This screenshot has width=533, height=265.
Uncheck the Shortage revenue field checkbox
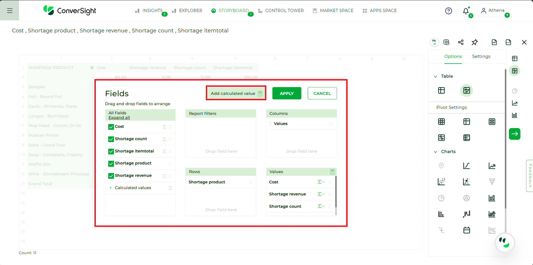[x=111, y=176]
